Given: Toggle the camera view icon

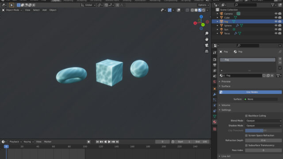Looking at the screenshot, I should click(x=207, y=45).
